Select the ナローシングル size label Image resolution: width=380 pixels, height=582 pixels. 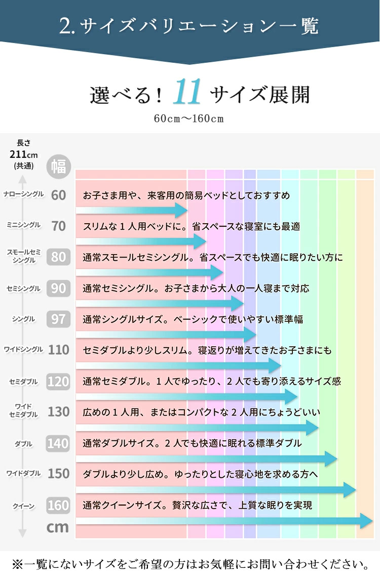click(23, 194)
